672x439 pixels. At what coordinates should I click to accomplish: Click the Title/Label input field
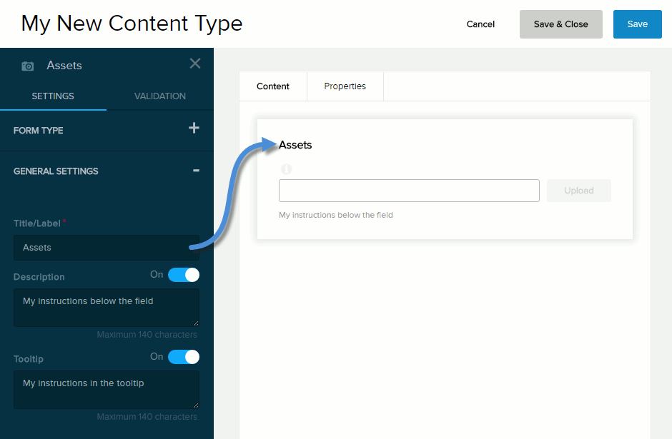point(106,248)
